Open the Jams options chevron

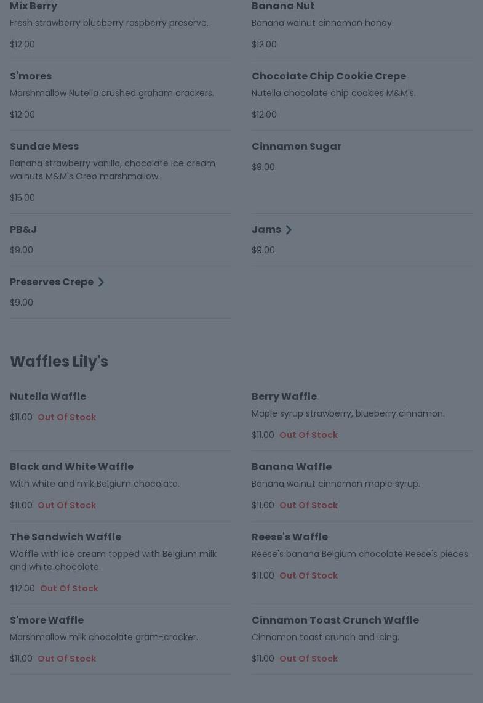289,230
